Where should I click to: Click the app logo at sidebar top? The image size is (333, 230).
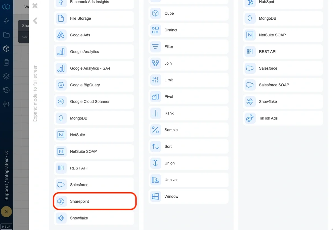coord(6,7)
